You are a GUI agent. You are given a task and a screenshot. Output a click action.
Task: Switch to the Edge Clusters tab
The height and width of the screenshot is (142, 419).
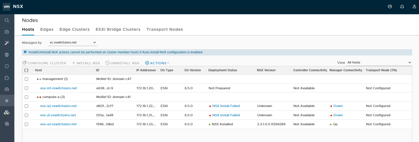click(x=74, y=29)
